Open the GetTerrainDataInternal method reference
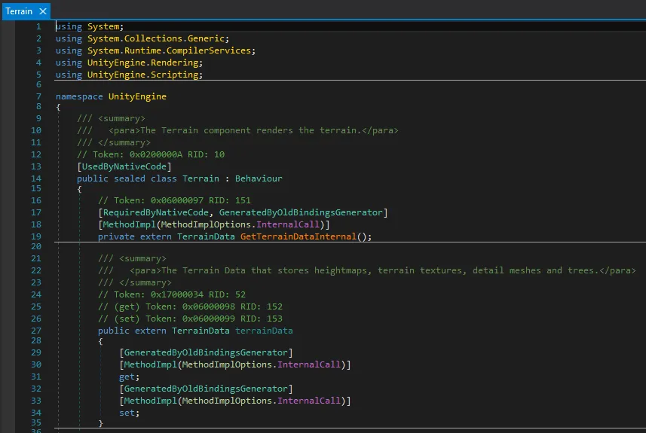This screenshot has width=646, height=433. 299,236
